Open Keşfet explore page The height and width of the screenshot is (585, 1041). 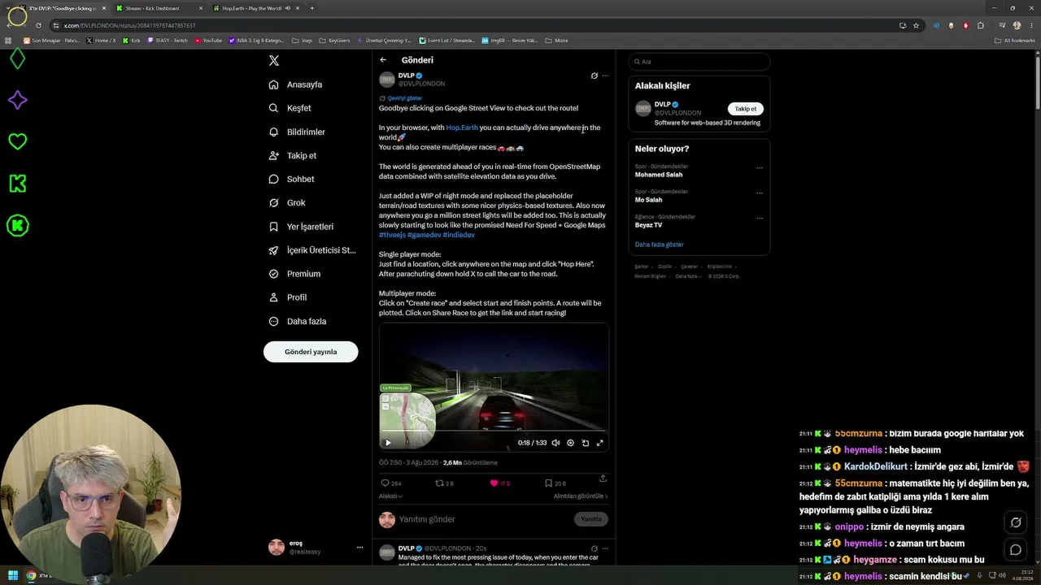pyautogui.click(x=290, y=108)
